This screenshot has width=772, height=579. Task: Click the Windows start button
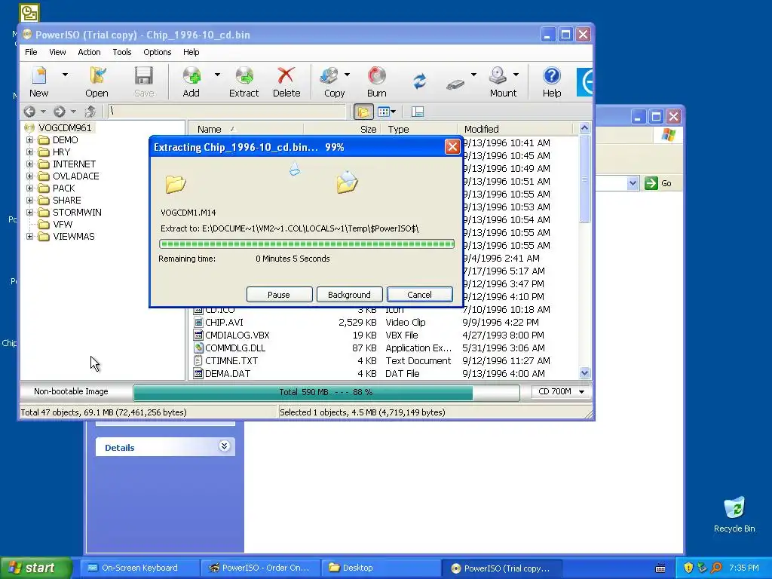[36, 568]
